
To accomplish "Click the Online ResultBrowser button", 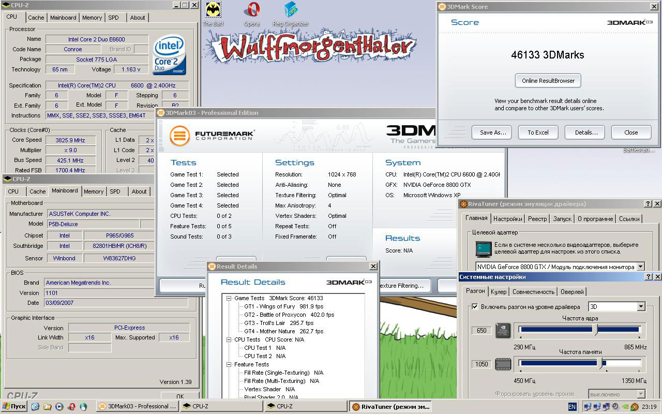I will (x=548, y=81).
